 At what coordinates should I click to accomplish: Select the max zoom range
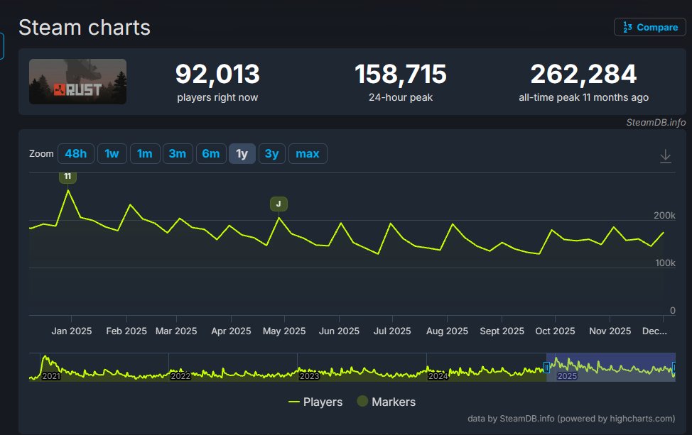pyautogui.click(x=308, y=154)
